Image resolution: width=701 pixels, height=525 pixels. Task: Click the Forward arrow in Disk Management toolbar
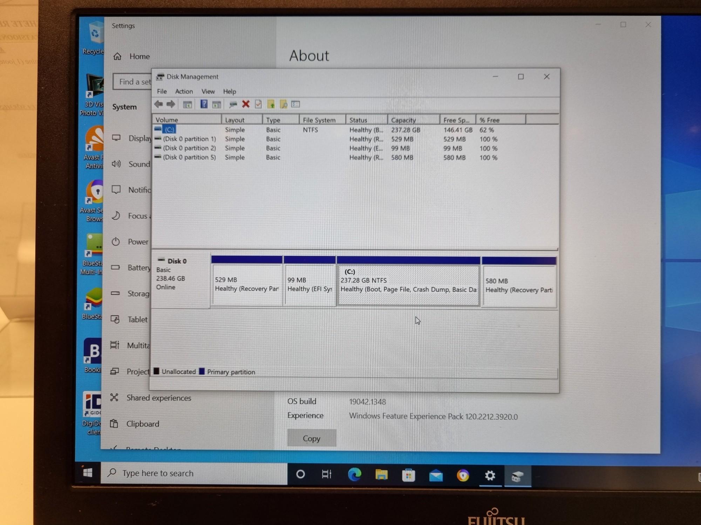(x=171, y=104)
